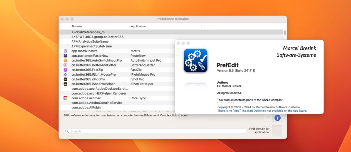Select the cn.better365.FastZip domain
The height and width of the screenshot is (152, 351).
pos(87,70)
